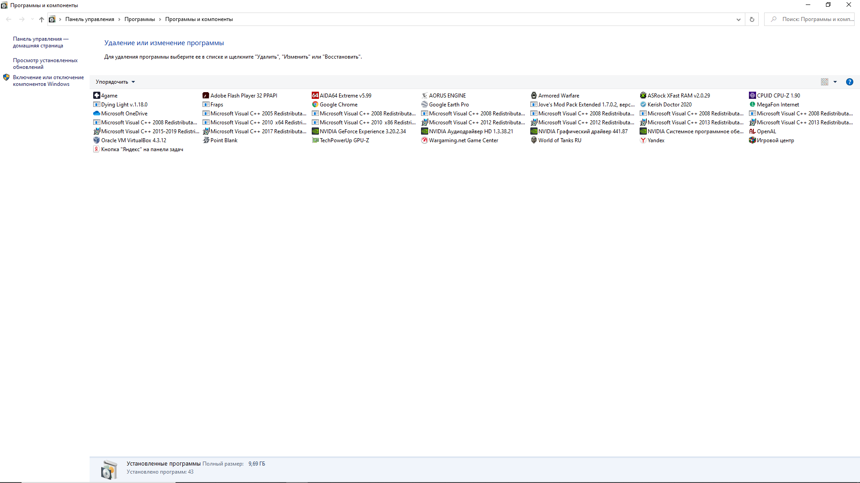
Task: Select the Armored Warfare icon
Action: tap(533, 95)
